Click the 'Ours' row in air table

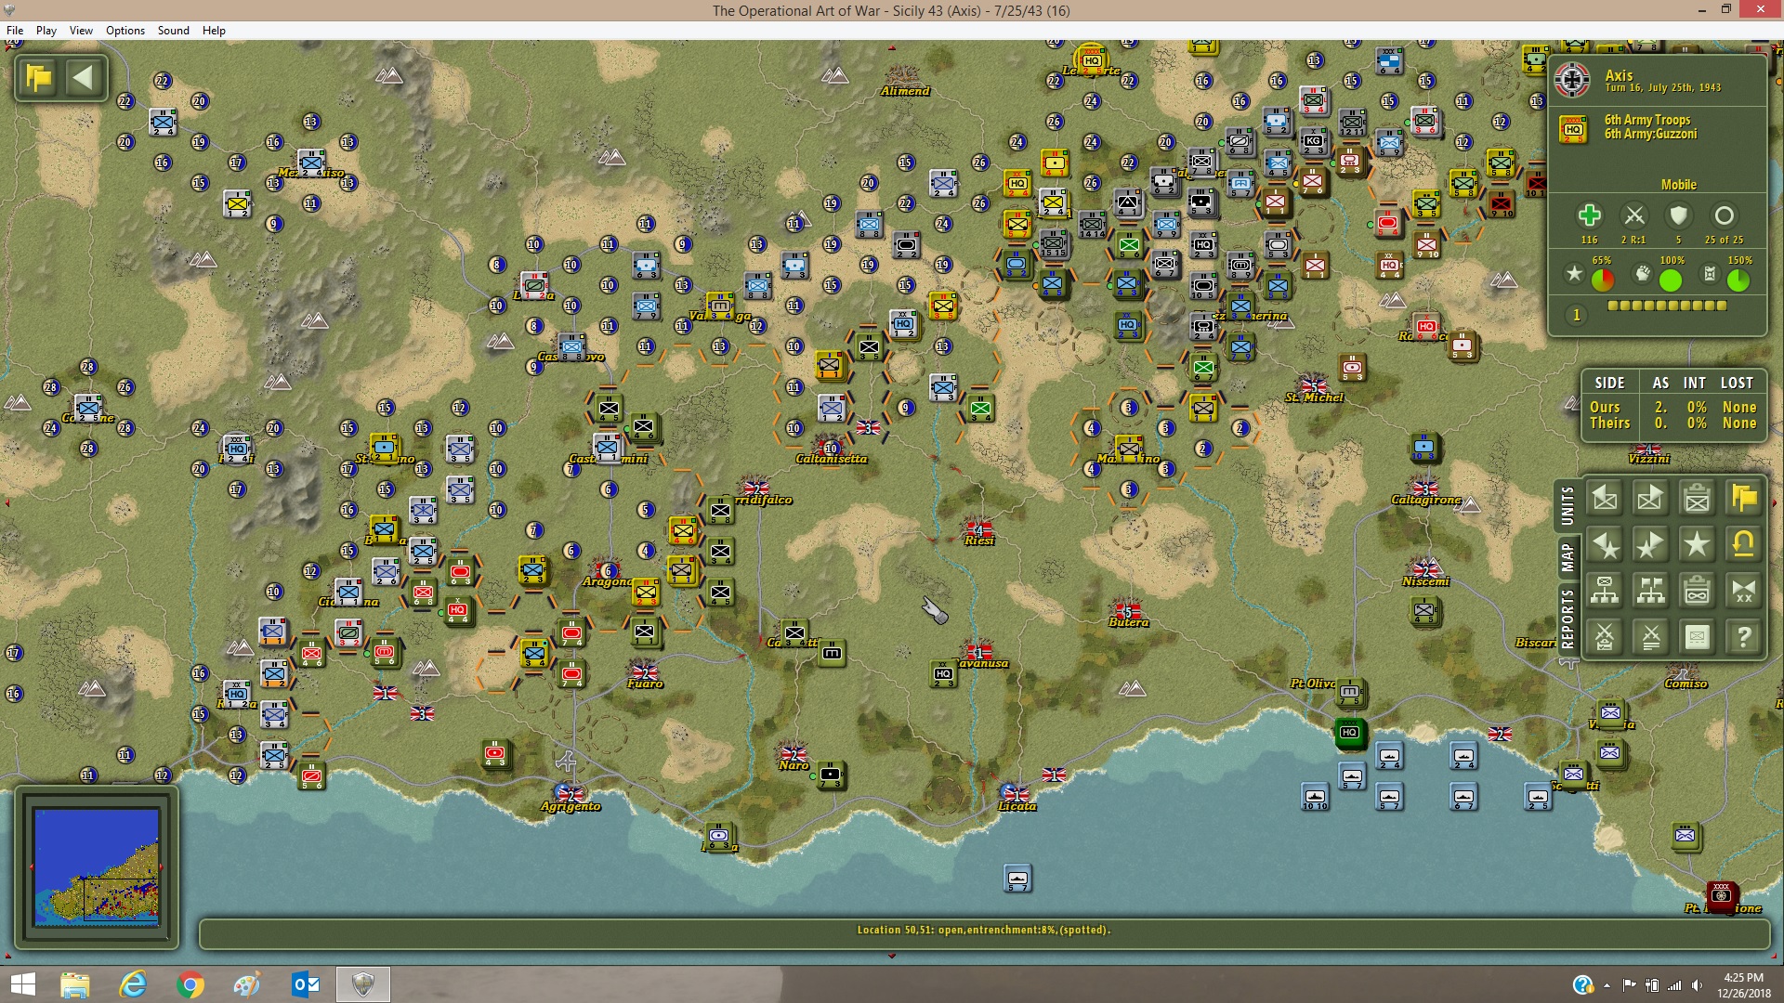point(1672,407)
